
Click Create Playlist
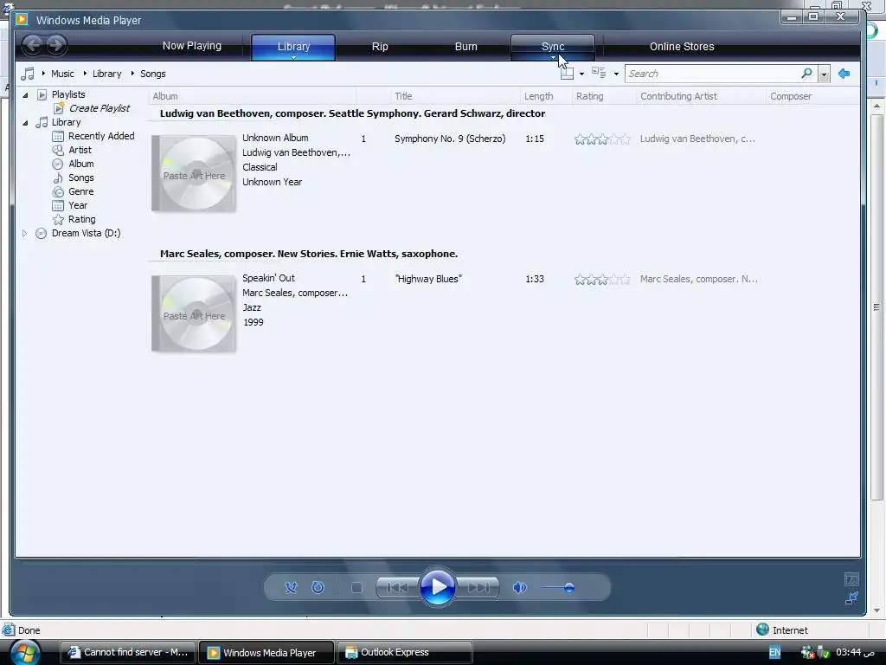click(x=99, y=108)
